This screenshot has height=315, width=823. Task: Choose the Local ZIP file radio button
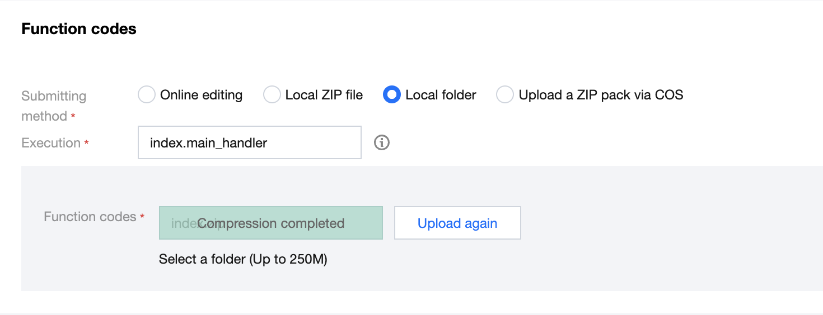(x=272, y=95)
